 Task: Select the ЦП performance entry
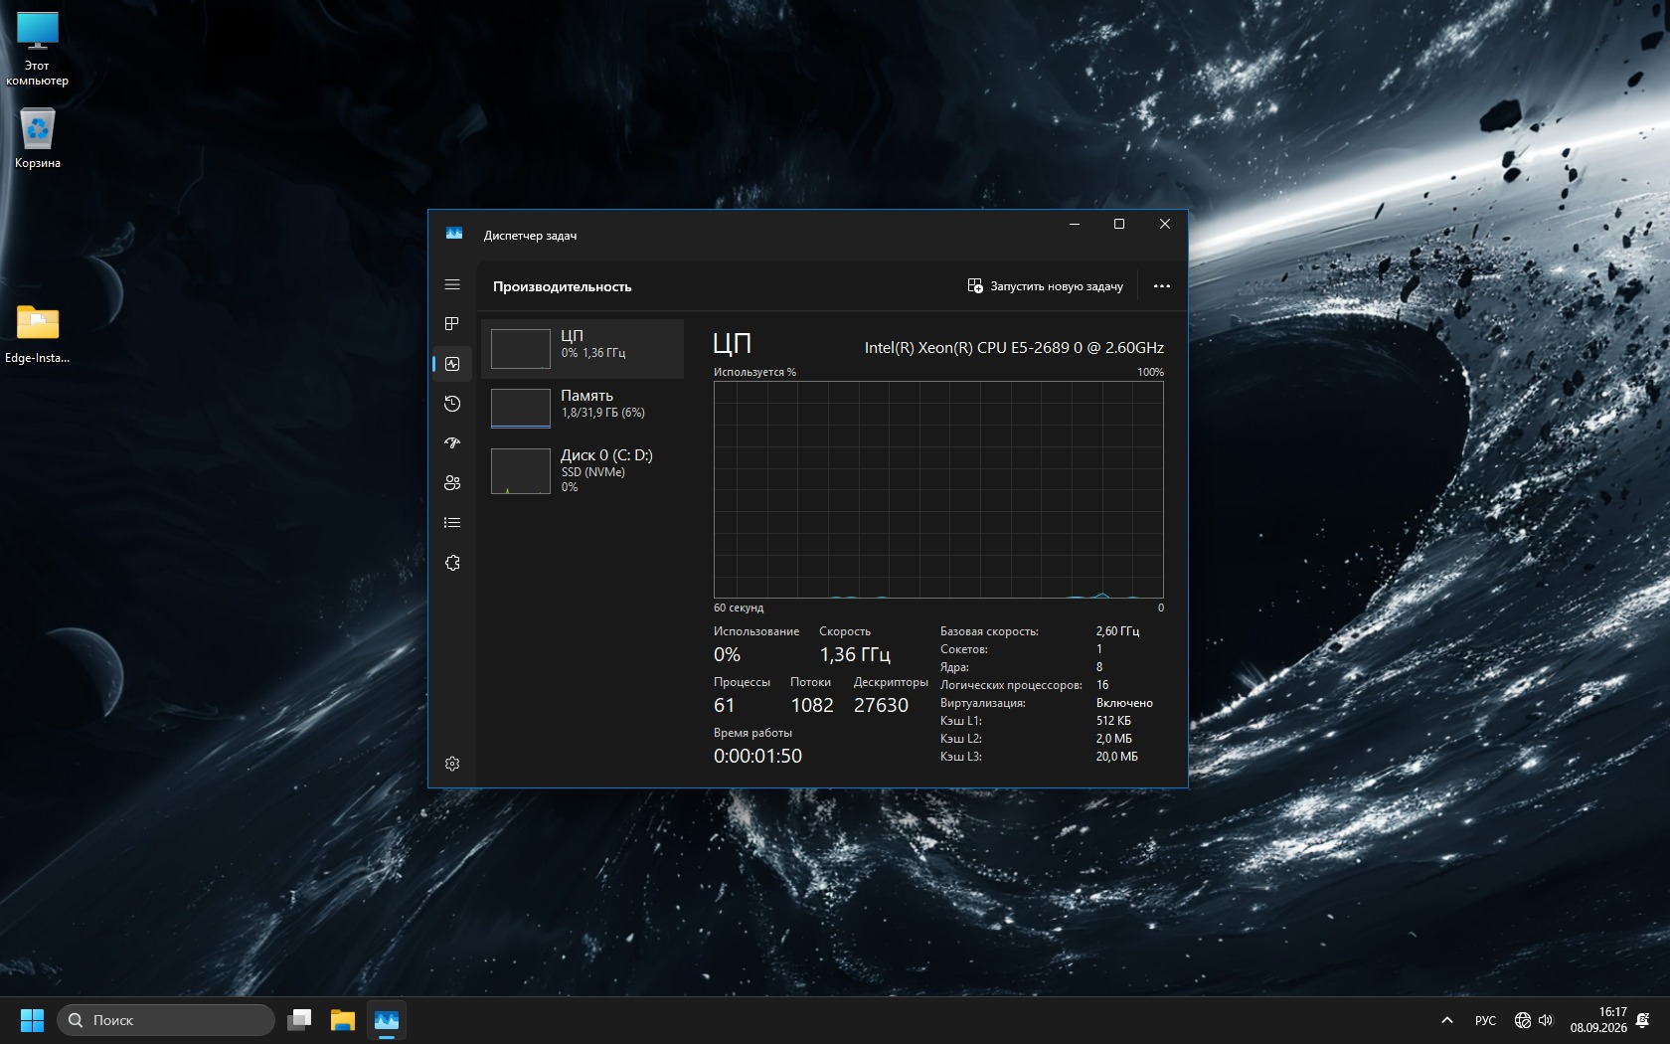[583, 349]
